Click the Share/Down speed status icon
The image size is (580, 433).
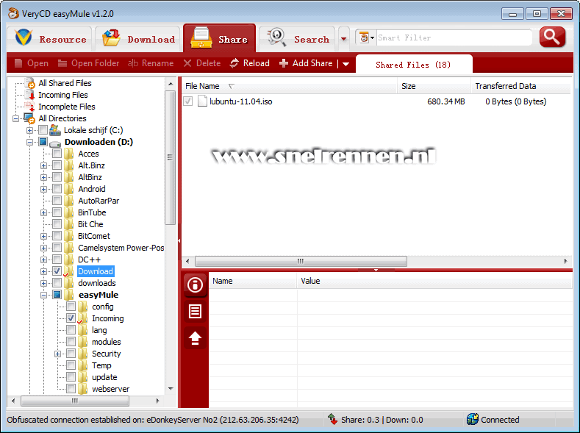pyautogui.click(x=332, y=419)
